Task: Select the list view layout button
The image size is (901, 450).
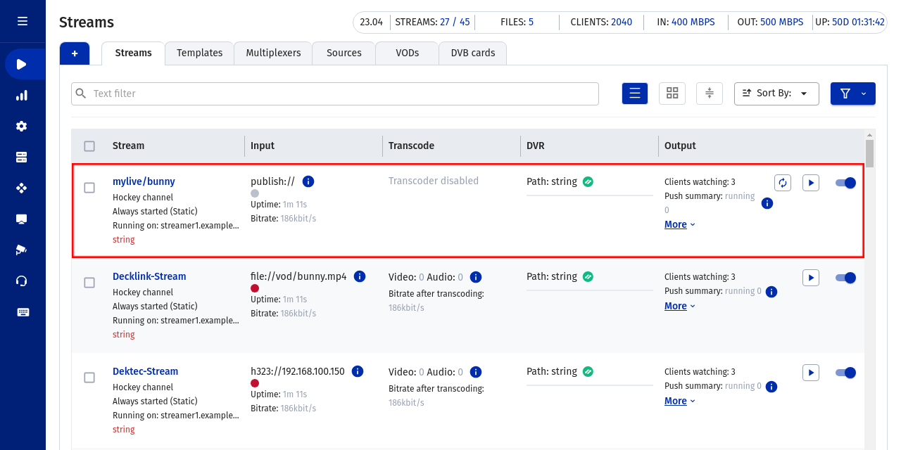Action: [x=634, y=94]
